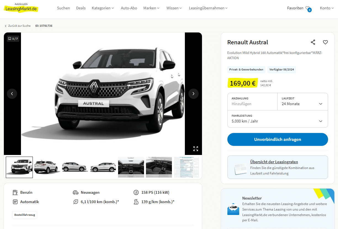This screenshot has width=338, height=229.
Task: Share the Renault Austral listing
Action: 313,42
